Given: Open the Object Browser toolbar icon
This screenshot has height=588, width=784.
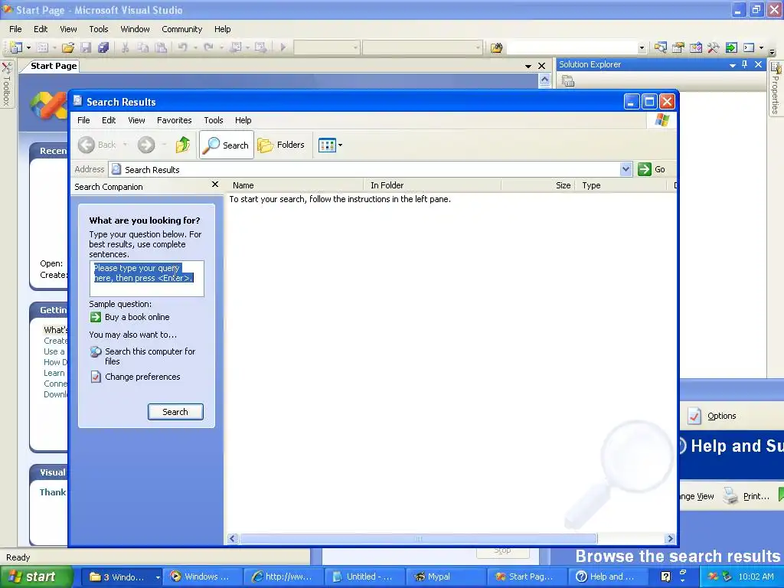Looking at the screenshot, I should tap(695, 47).
